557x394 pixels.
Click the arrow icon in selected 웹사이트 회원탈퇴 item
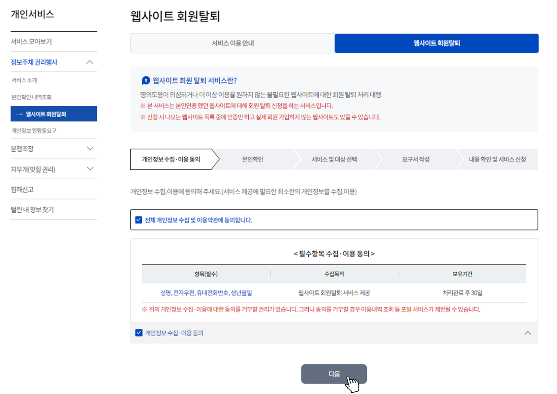(19, 114)
